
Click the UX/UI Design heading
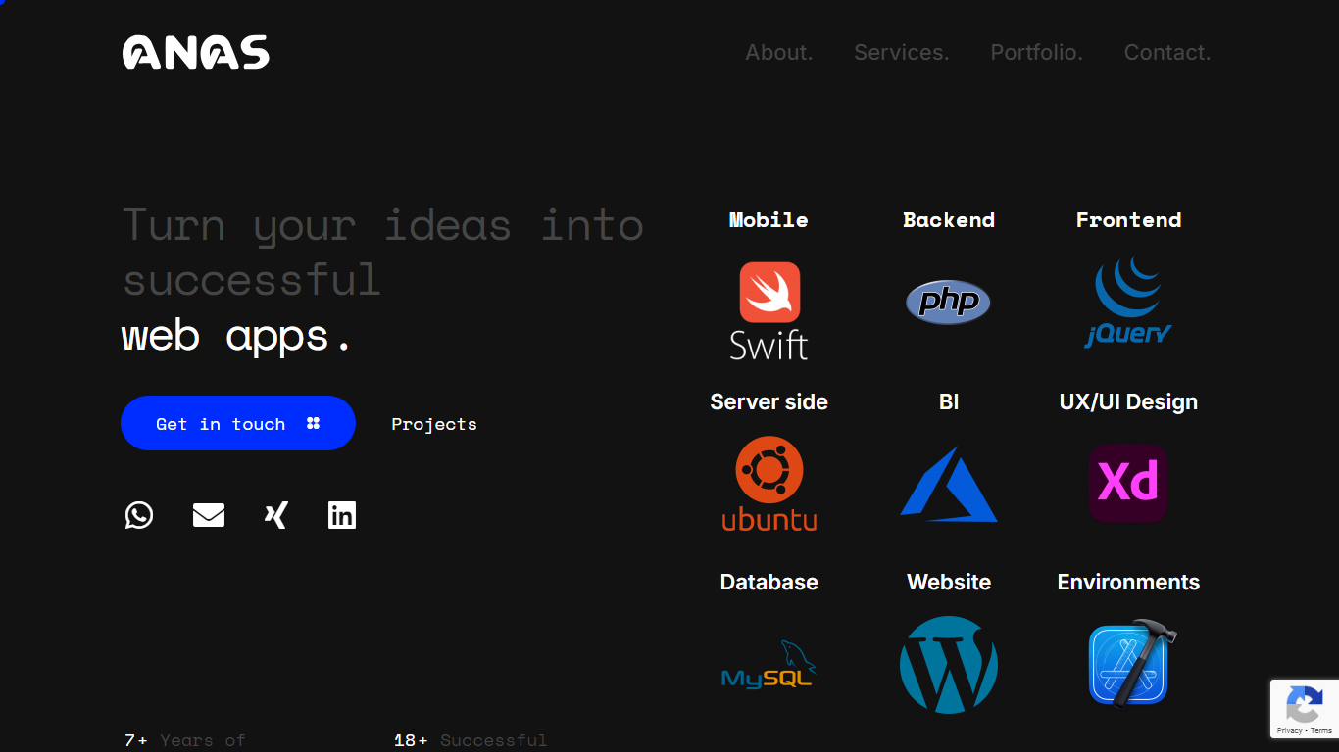pos(1128,401)
